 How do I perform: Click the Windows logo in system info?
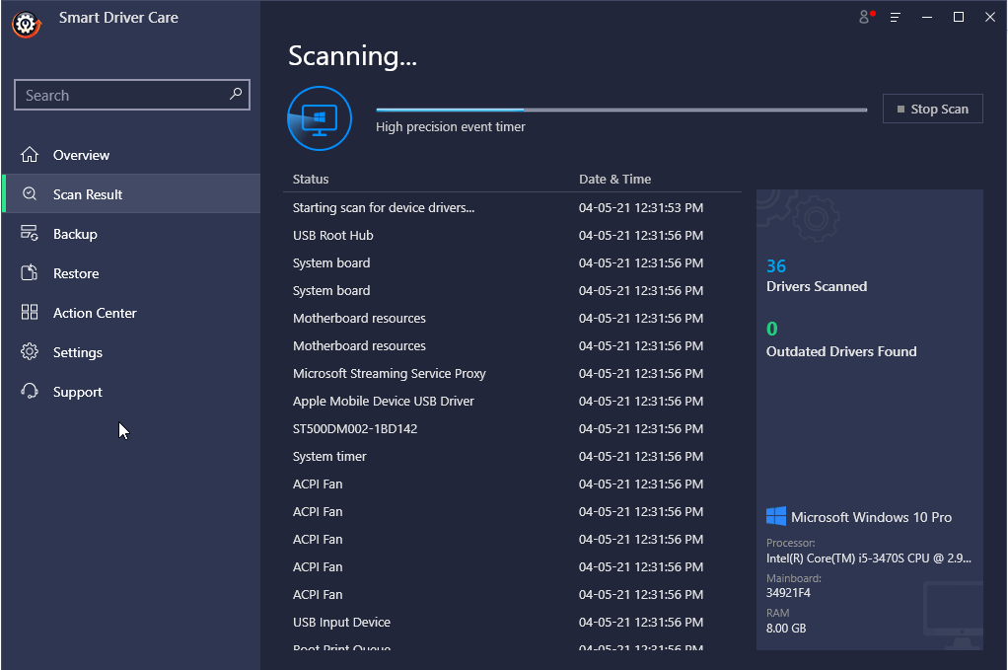coord(776,517)
